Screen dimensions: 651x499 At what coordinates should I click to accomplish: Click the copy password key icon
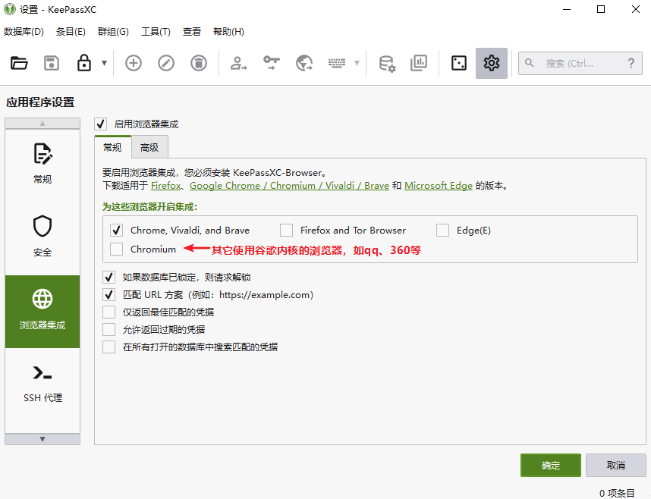click(272, 63)
